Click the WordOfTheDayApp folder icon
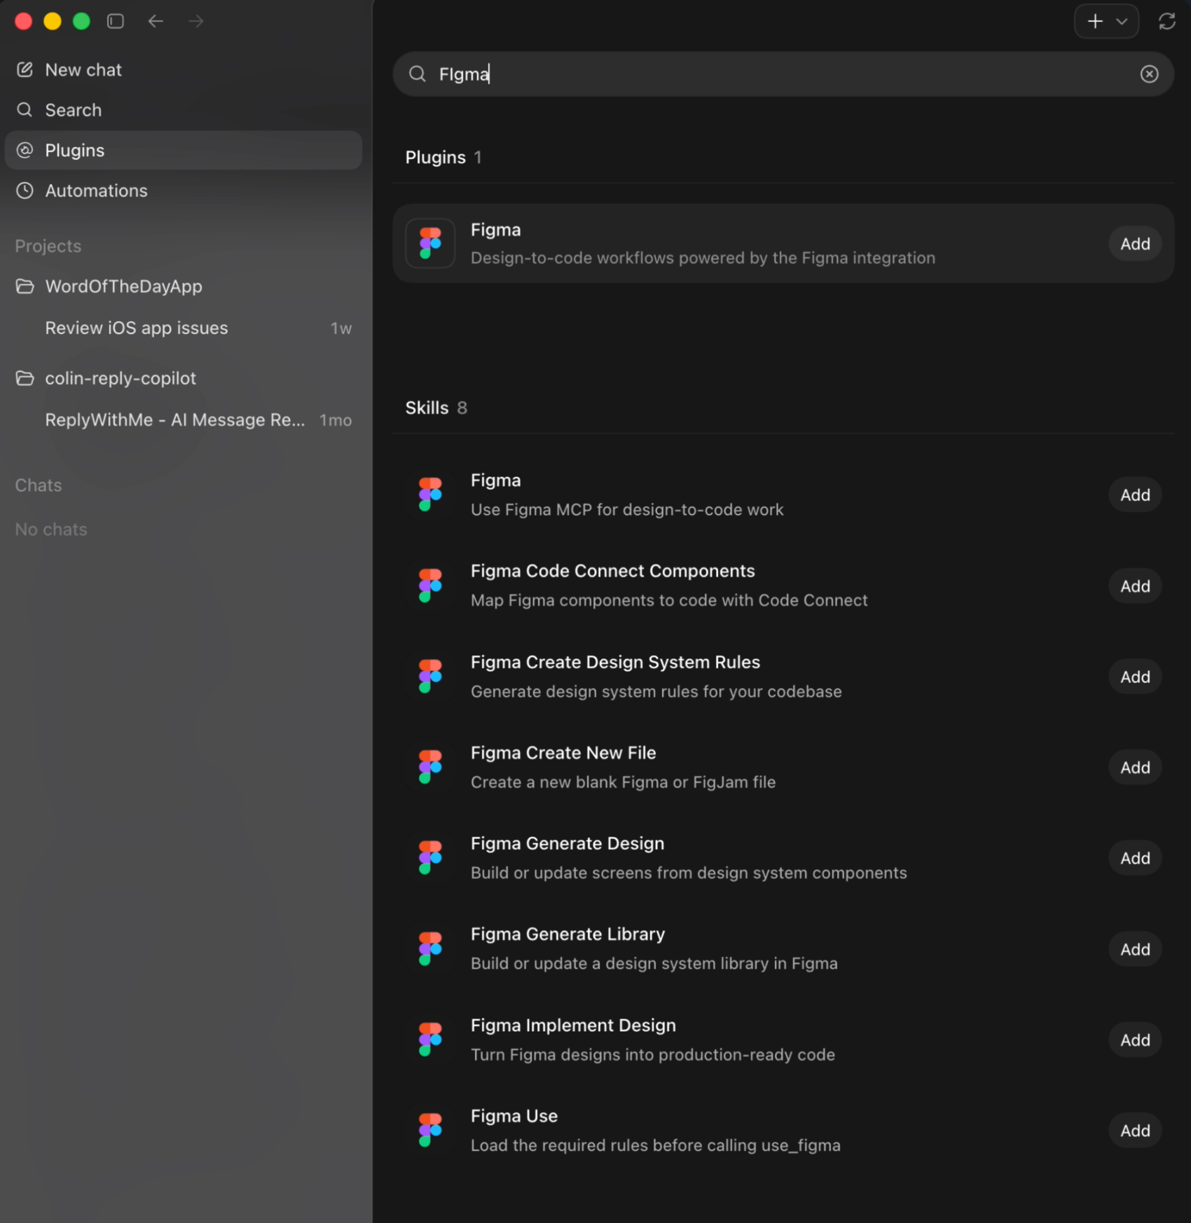The image size is (1191, 1223). pyautogui.click(x=25, y=286)
